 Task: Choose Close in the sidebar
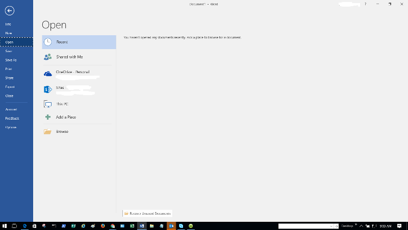[9, 96]
